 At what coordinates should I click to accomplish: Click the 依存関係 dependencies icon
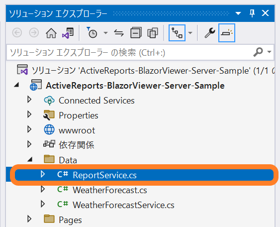click(x=49, y=144)
